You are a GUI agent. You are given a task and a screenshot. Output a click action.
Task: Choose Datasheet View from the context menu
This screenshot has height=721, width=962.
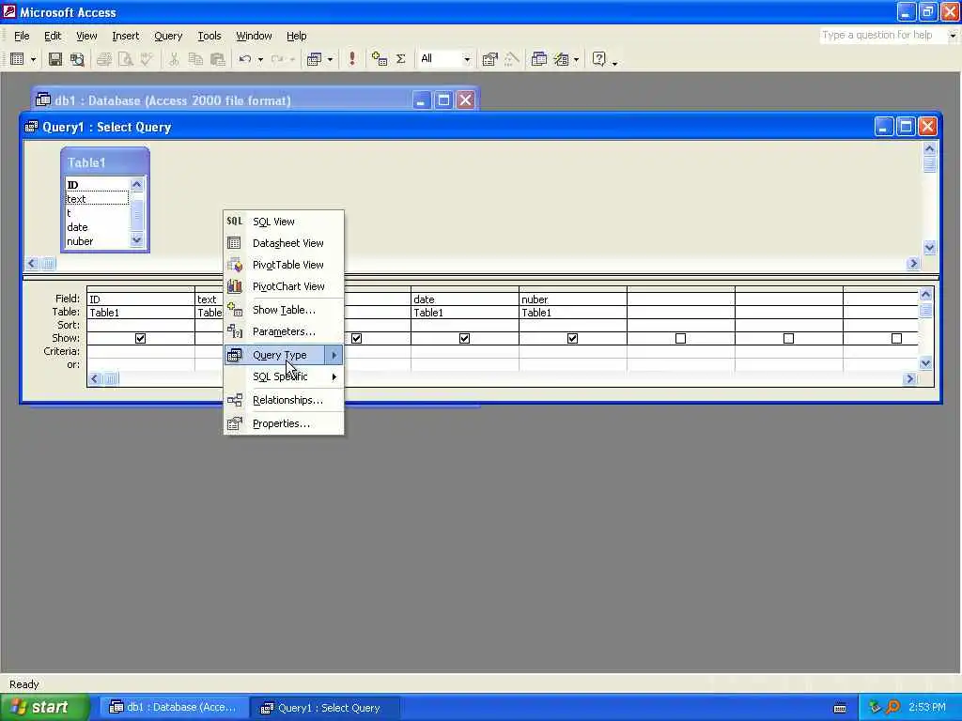pyautogui.click(x=284, y=243)
